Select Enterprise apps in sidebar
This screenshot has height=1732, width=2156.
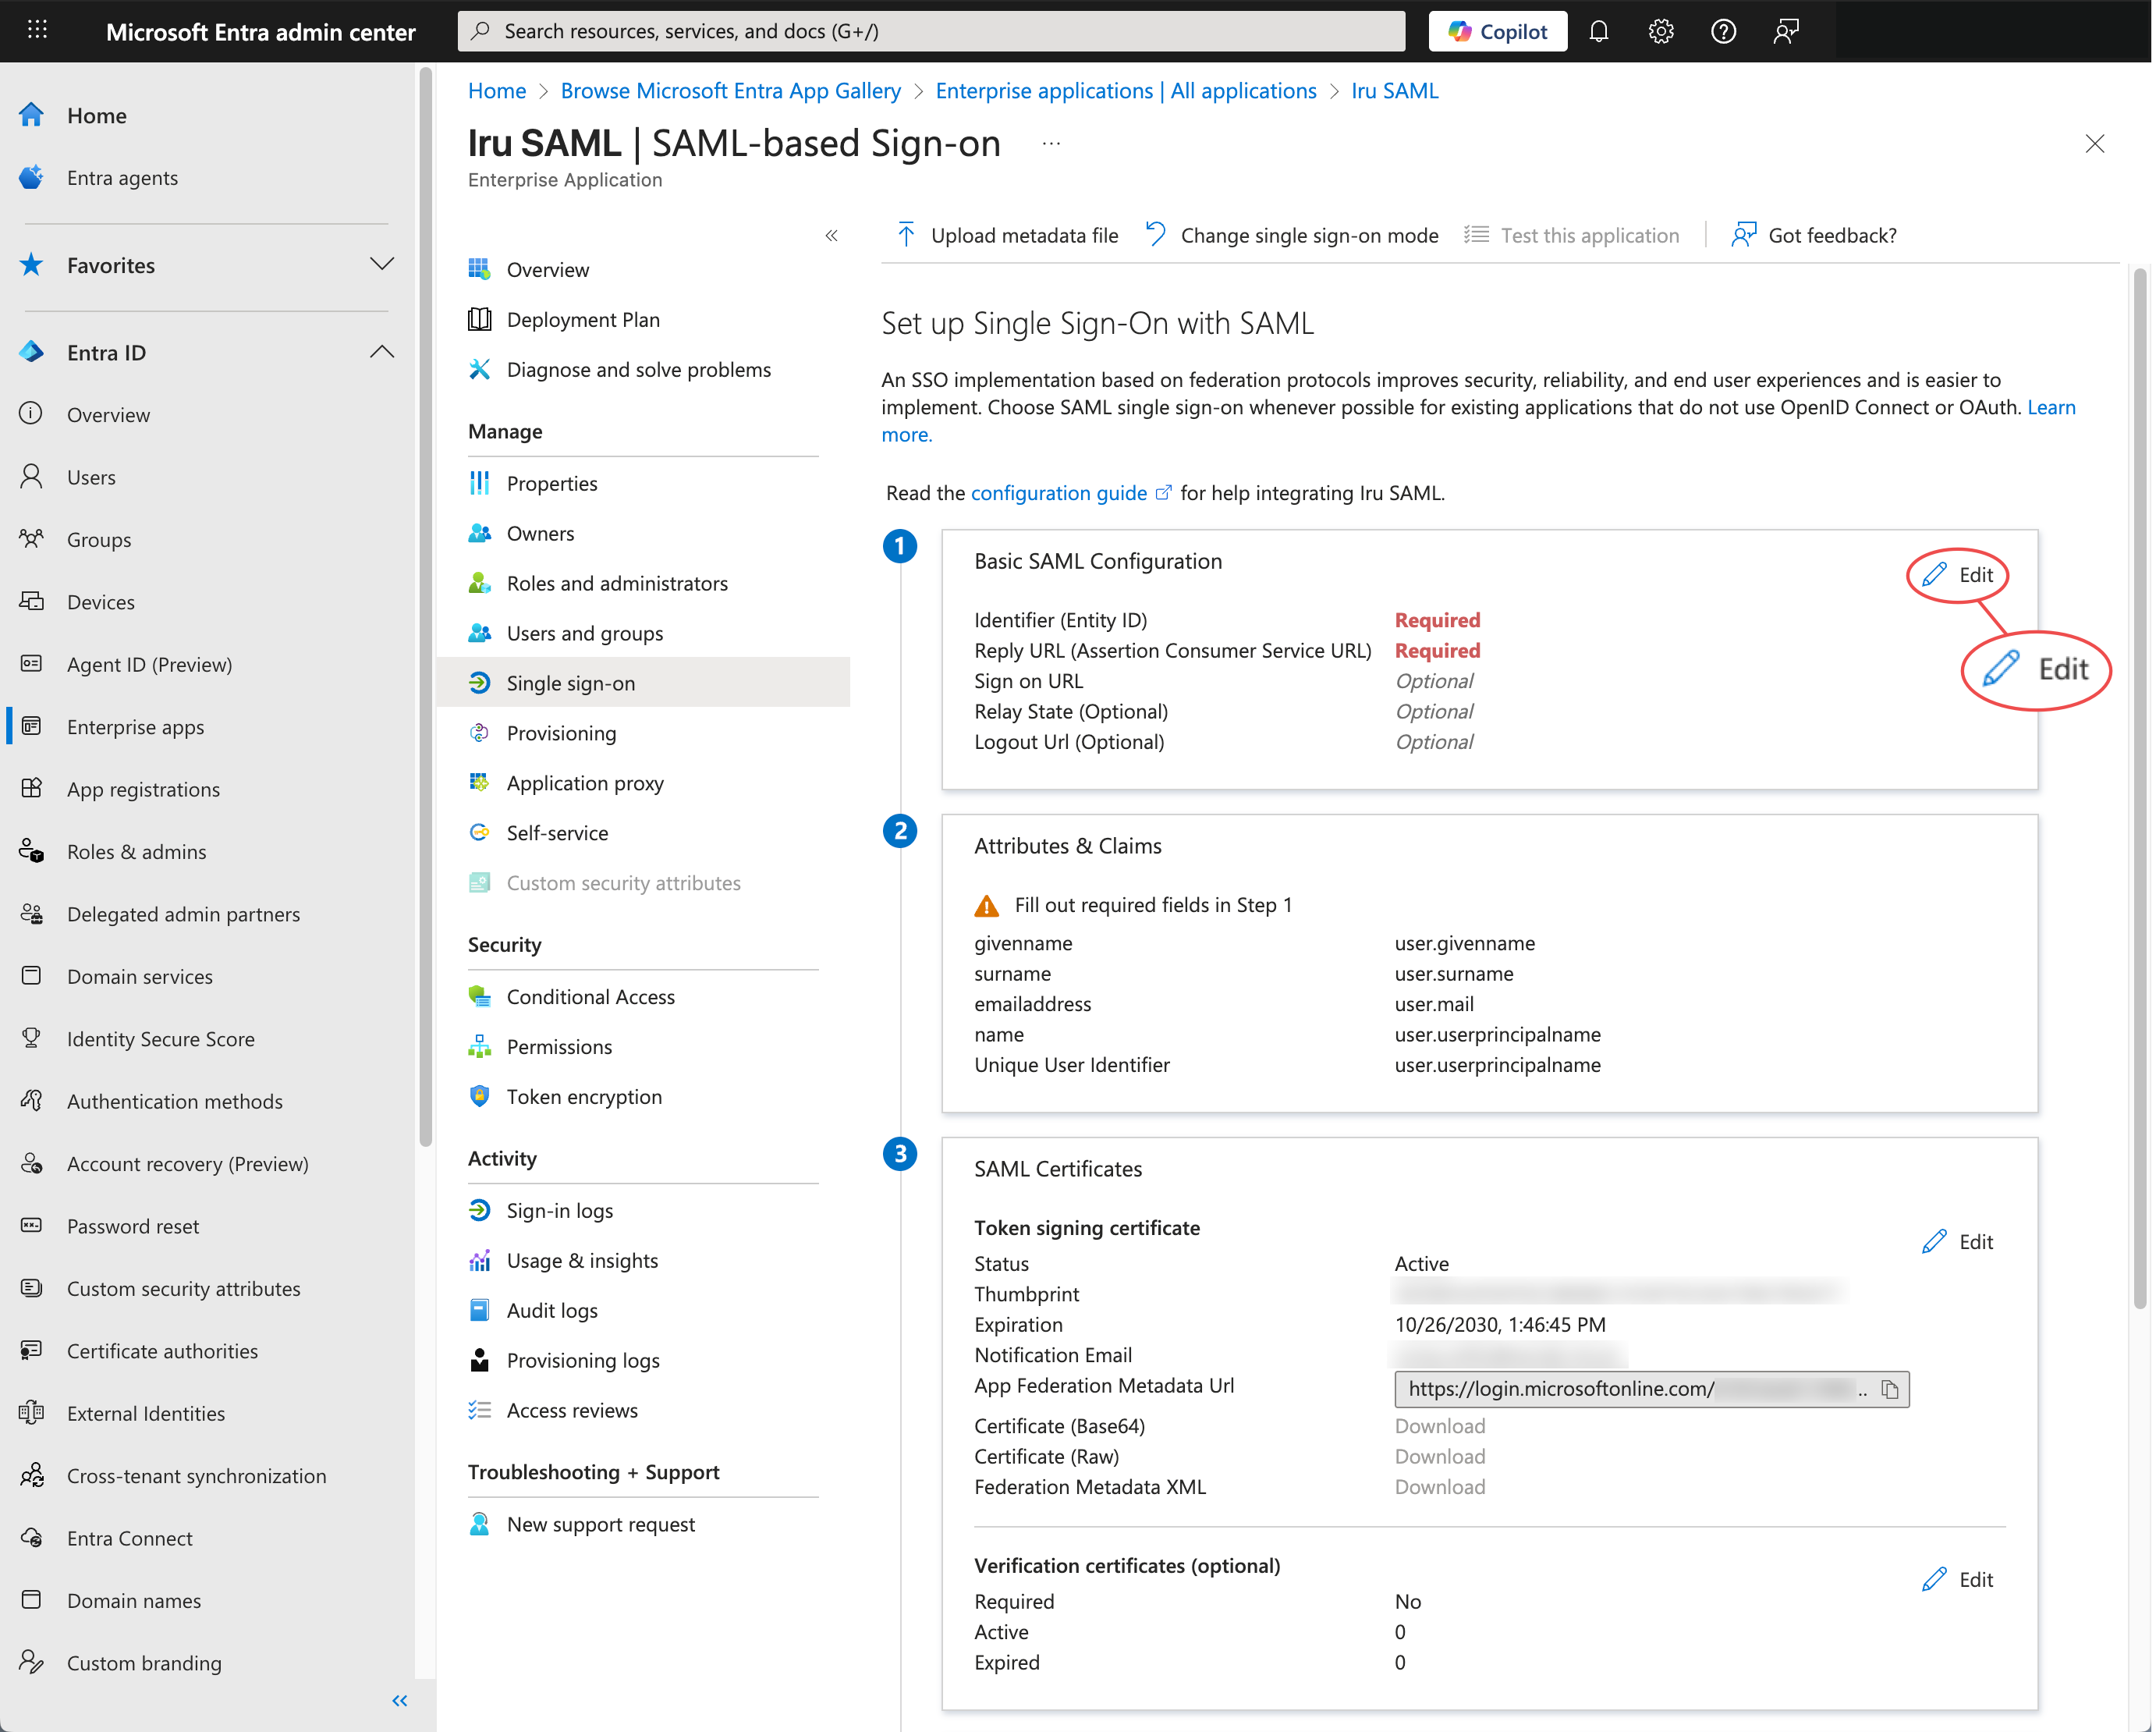(135, 727)
